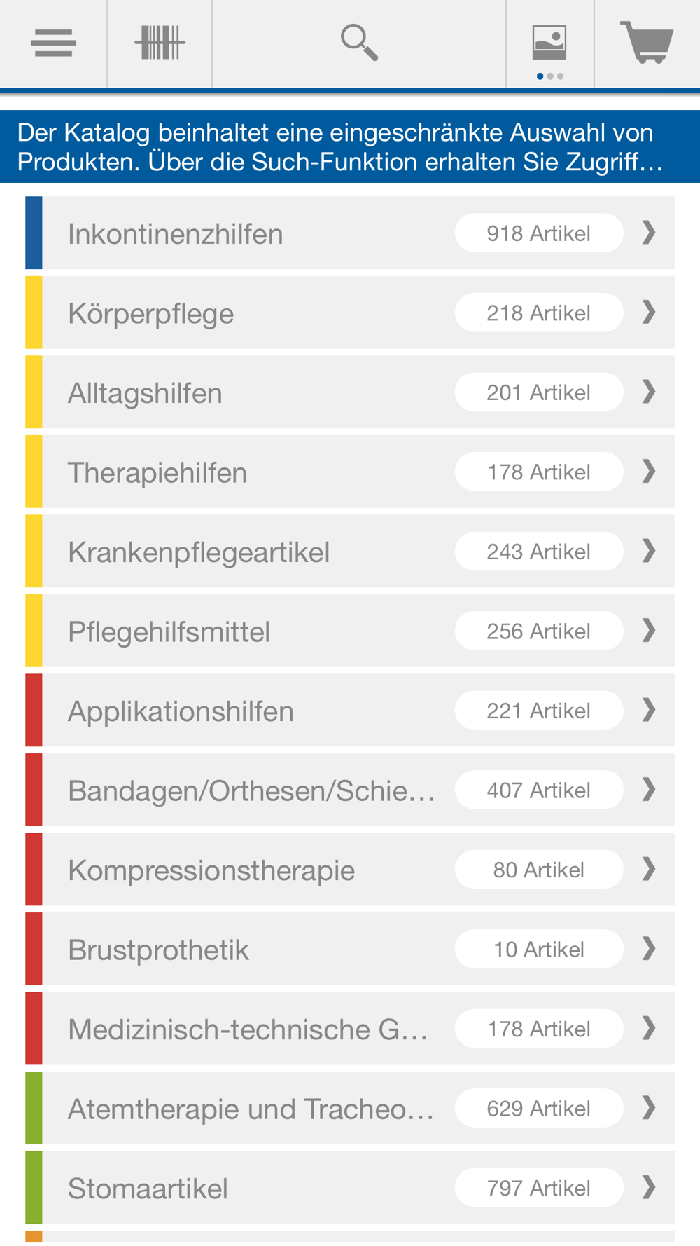Open Bandagen/Orthesen/Schie… category

click(350, 790)
